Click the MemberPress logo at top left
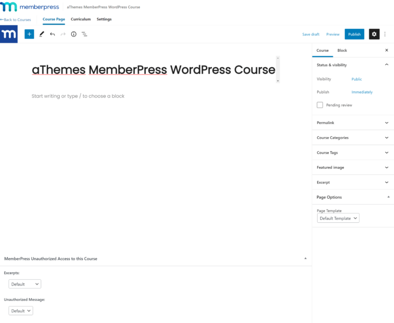Image resolution: width=394 pixels, height=323 pixels. point(30,7)
